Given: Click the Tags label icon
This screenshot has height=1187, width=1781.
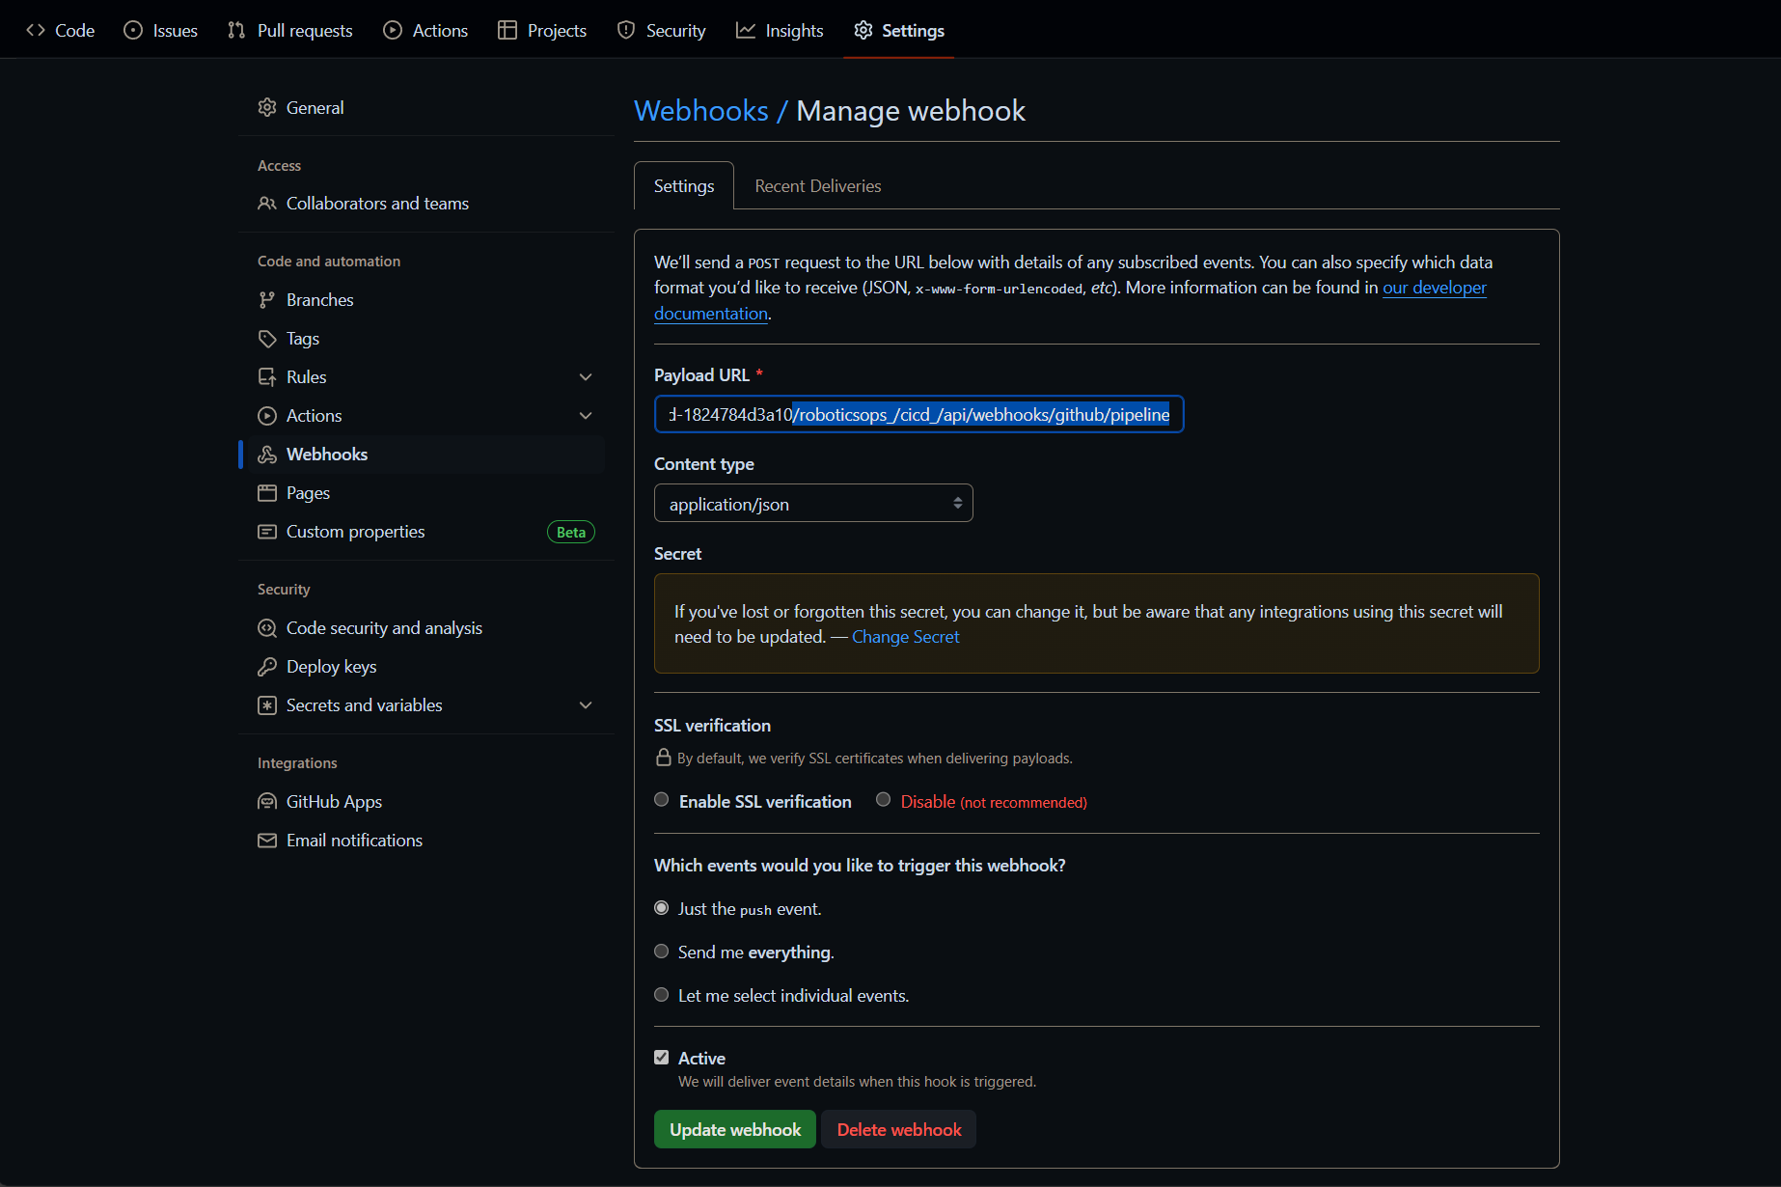Looking at the screenshot, I should 267,339.
